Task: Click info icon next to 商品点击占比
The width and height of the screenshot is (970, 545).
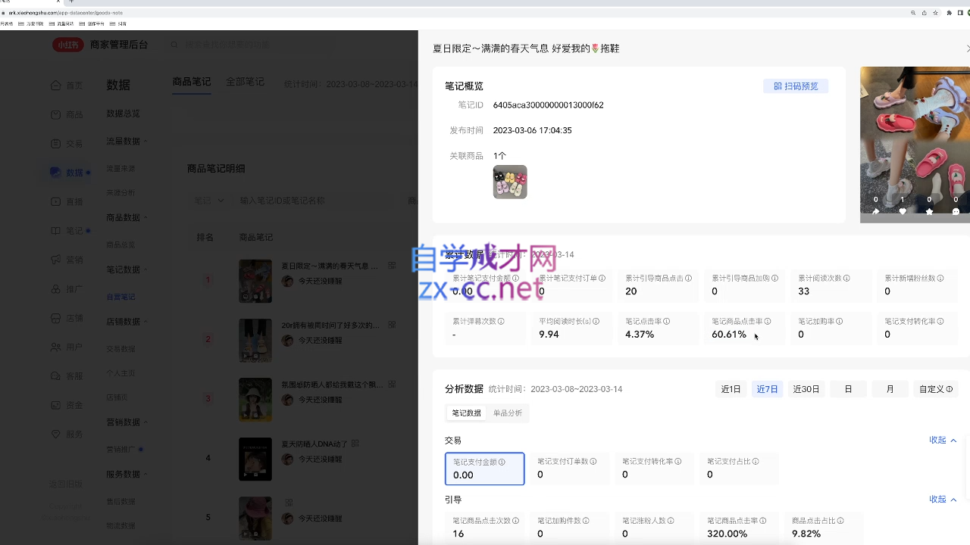Action: (x=840, y=521)
